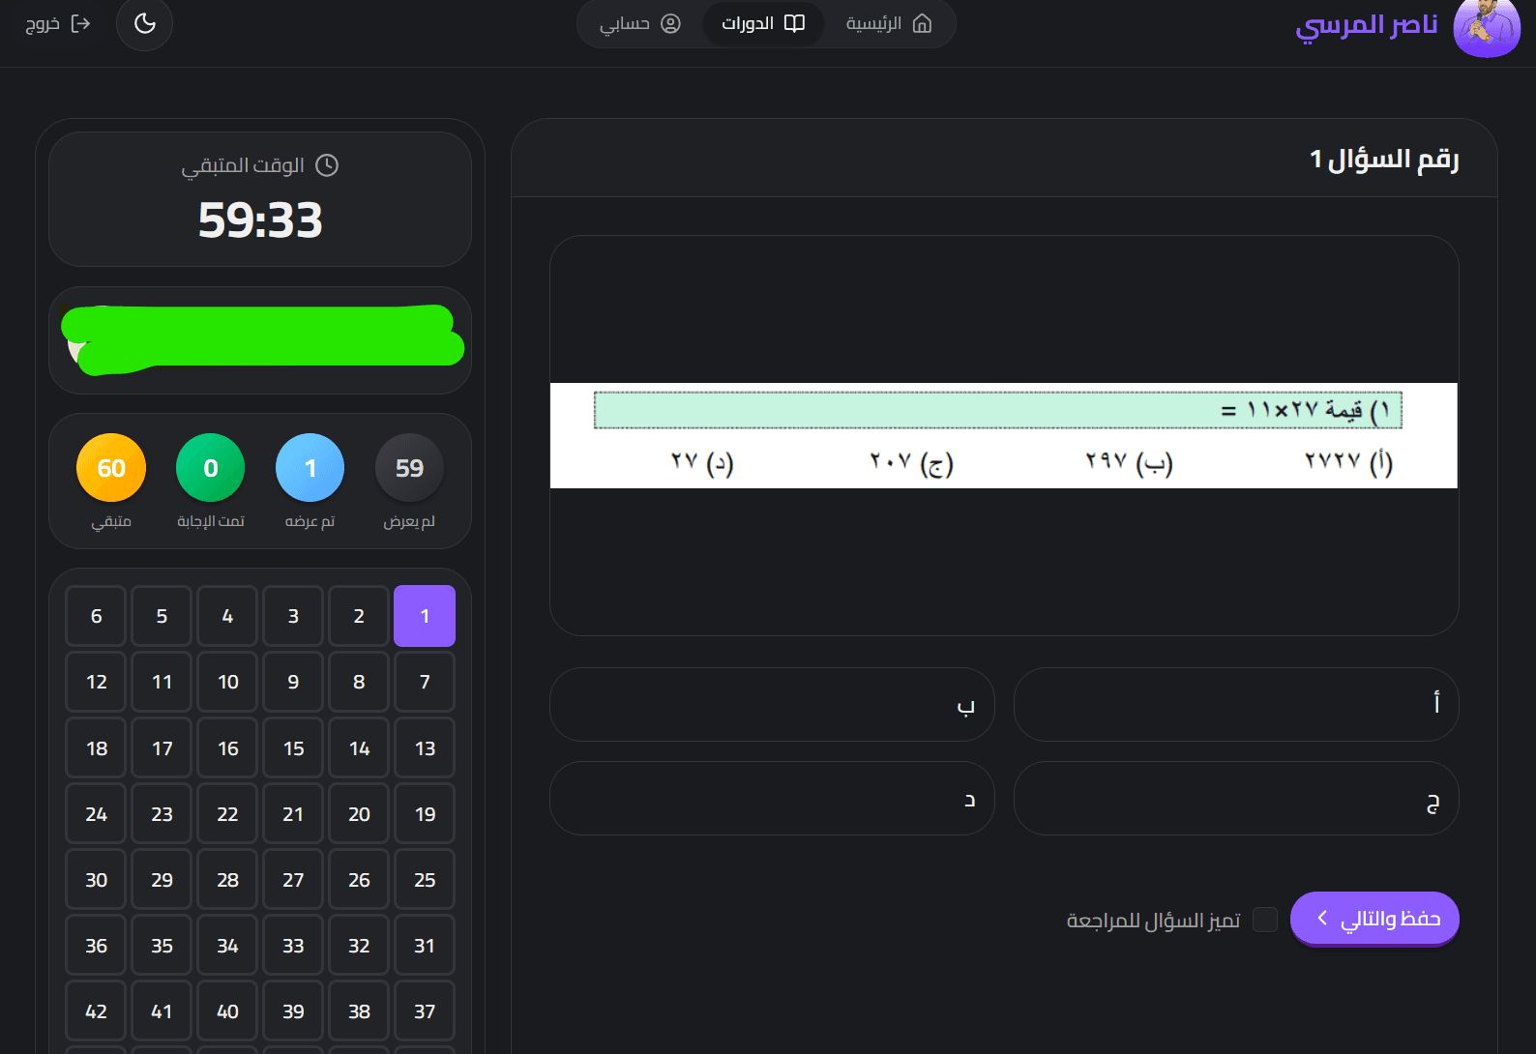Choose answer option ج
Image resolution: width=1536 pixels, height=1054 pixels.
tap(1235, 798)
